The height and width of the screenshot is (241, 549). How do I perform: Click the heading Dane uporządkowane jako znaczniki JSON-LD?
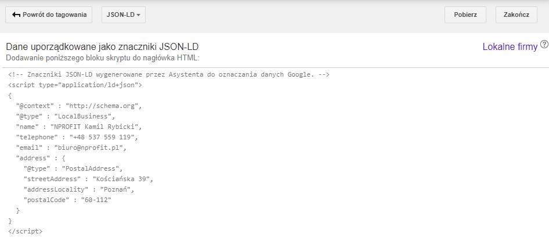pyautogui.click(x=103, y=47)
